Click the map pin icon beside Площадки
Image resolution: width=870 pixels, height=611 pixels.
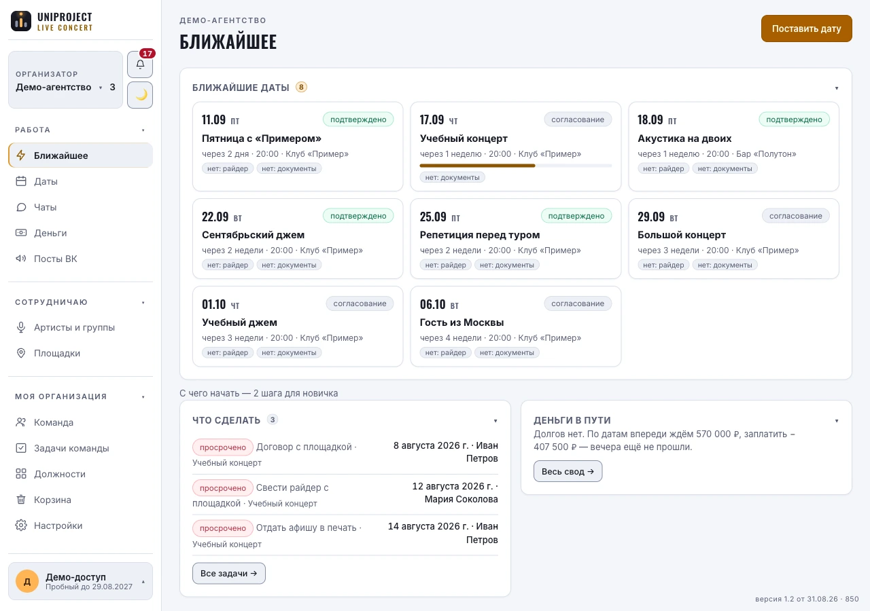[21, 353]
